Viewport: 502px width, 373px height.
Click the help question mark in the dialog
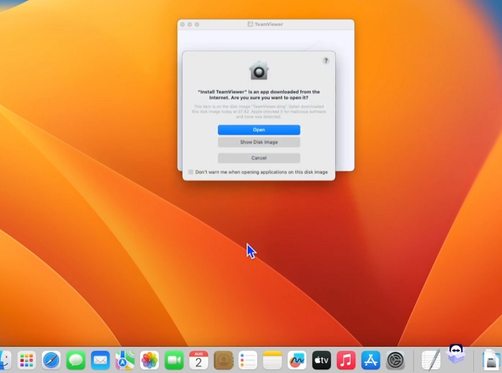(x=325, y=61)
